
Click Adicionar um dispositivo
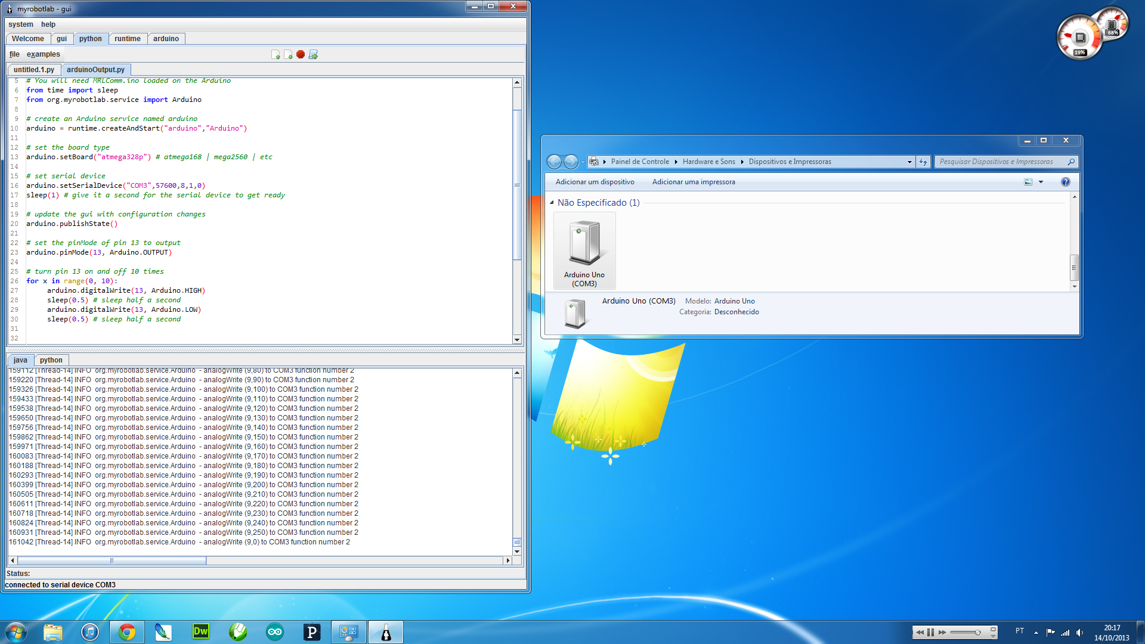(595, 182)
